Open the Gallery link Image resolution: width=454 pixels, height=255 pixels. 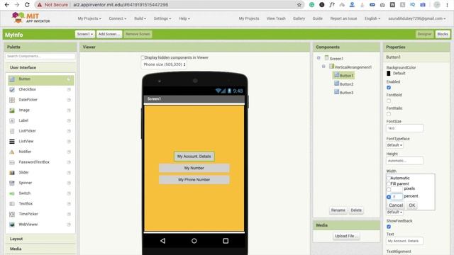point(299,18)
